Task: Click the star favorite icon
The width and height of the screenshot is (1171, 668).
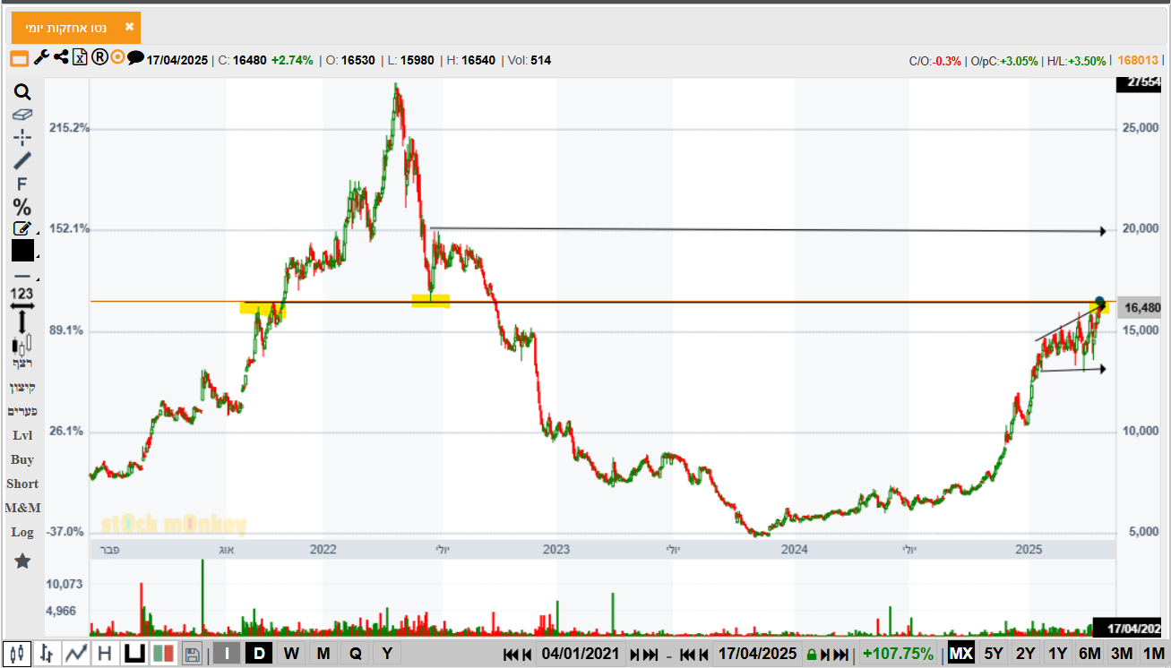Action: click(x=22, y=561)
